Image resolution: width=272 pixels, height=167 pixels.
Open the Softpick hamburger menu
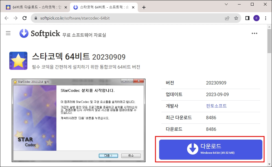click(x=8, y=33)
